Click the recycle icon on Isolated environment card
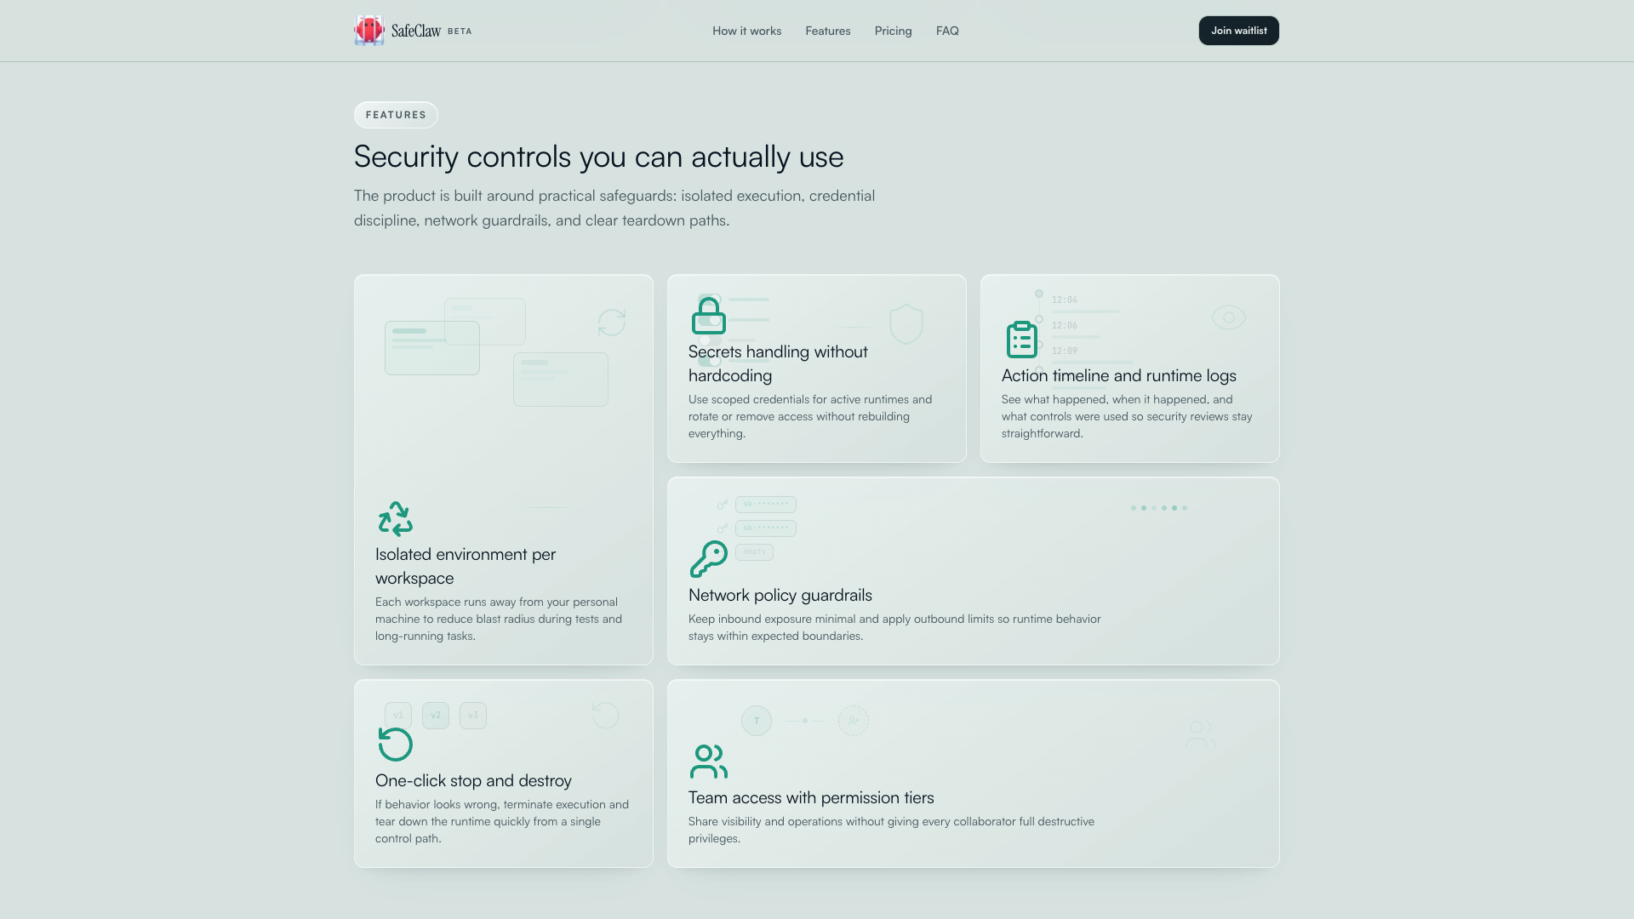The image size is (1634, 919). click(395, 518)
